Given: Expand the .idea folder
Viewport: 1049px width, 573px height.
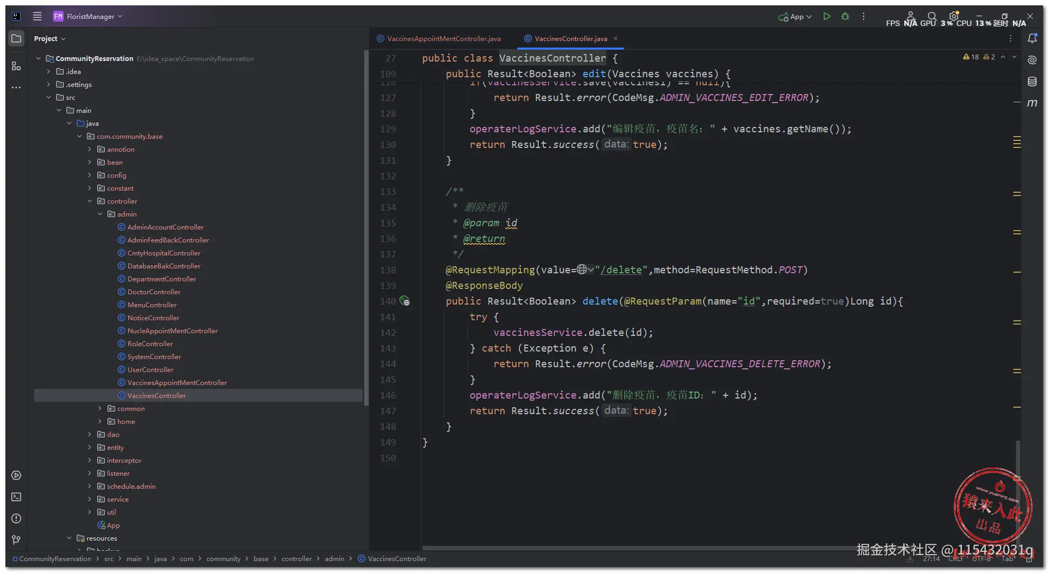Looking at the screenshot, I should coord(49,71).
